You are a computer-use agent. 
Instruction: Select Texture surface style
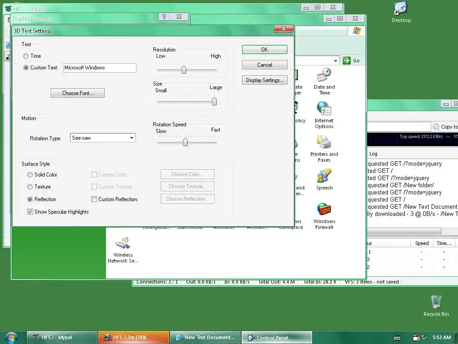(x=30, y=187)
